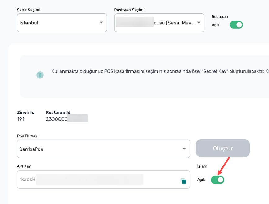Screen dimensions: 269x204
Task: Open the SambaPos POS company dropdown
Action: [x=102, y=149]
